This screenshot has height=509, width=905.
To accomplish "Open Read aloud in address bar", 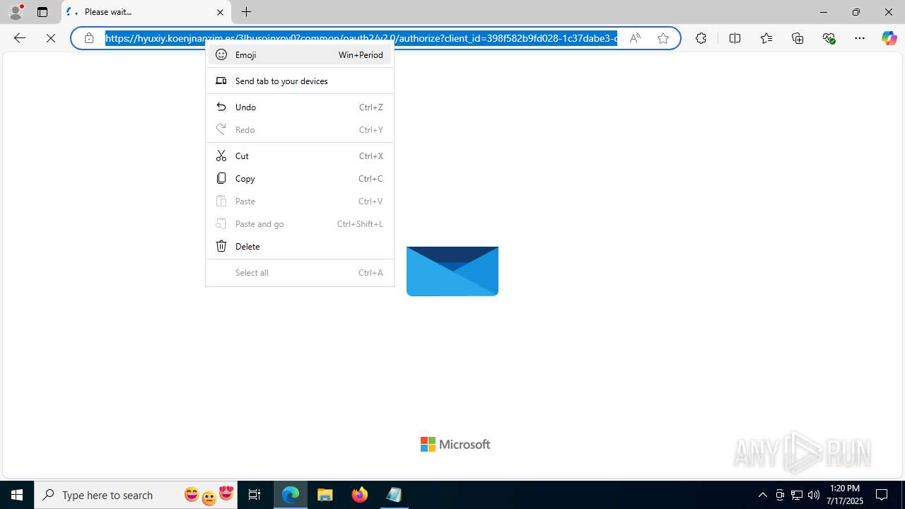I will 635,38.
